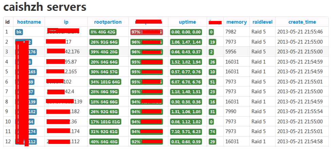Open the bk hostname badge
Viewport: 331px width, 149px height.
pyautogui.click(x=19, y=32)
